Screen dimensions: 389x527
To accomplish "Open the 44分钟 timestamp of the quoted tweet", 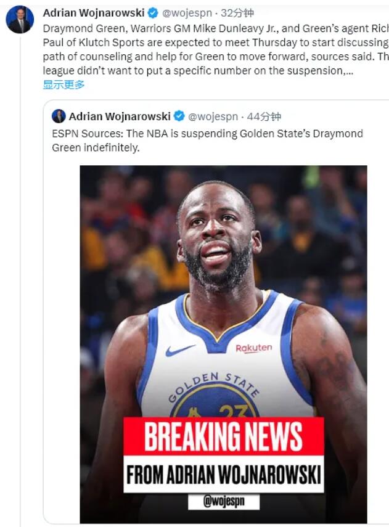I will [x=264, y=116].
